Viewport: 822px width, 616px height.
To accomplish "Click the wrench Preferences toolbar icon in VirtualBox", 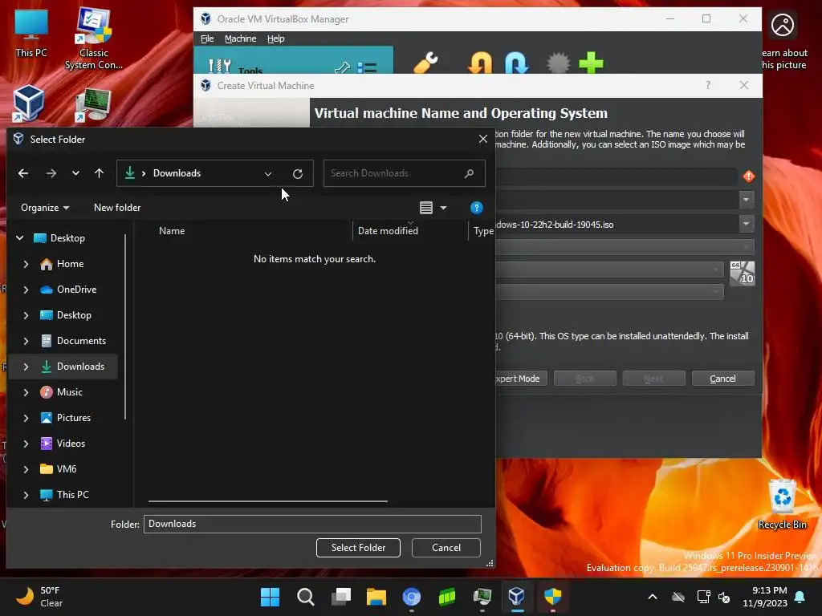I will [x=425, y=63].
